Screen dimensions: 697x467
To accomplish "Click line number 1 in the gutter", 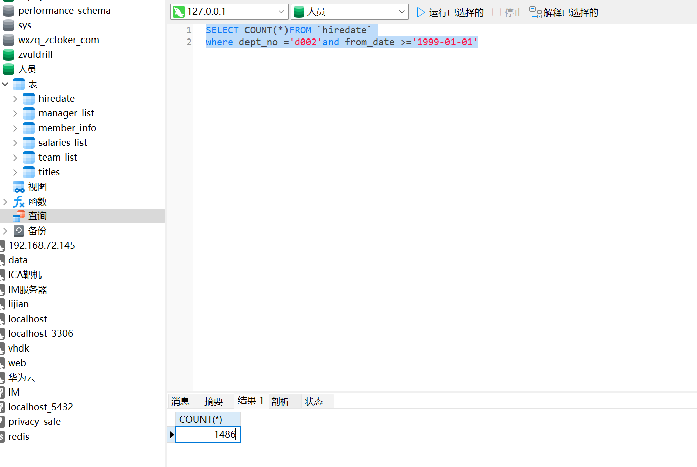I will pos(189,30).
